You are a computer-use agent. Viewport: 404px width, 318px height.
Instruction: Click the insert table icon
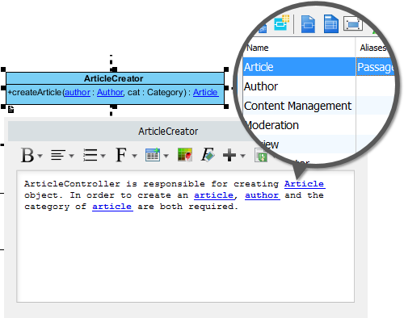coord(153,155)
